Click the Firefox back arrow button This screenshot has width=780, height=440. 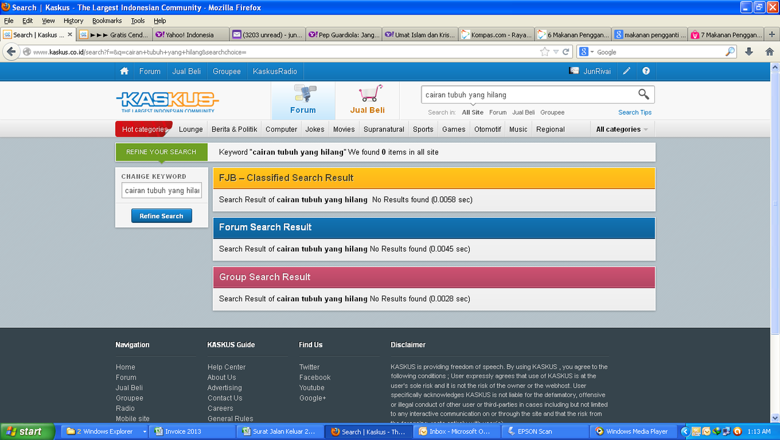11,52
